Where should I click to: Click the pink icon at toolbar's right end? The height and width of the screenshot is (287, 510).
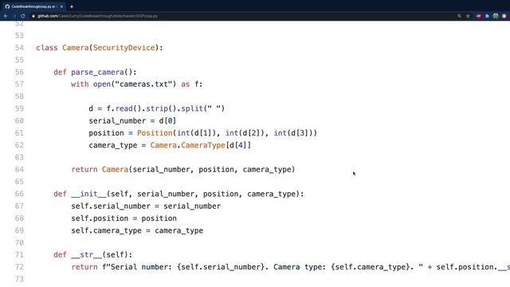(x=504, y=16)
